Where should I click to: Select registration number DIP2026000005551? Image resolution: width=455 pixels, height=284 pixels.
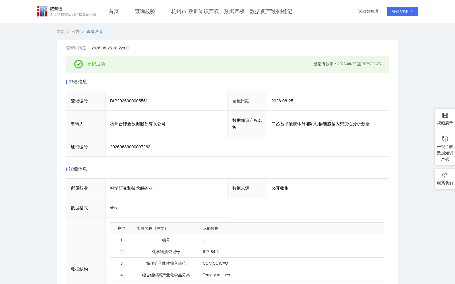[129, 101]
